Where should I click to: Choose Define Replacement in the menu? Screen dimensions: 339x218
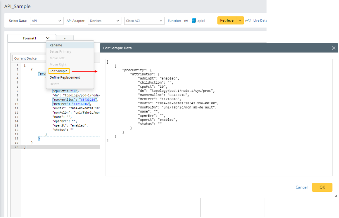(x=65, y=77)
